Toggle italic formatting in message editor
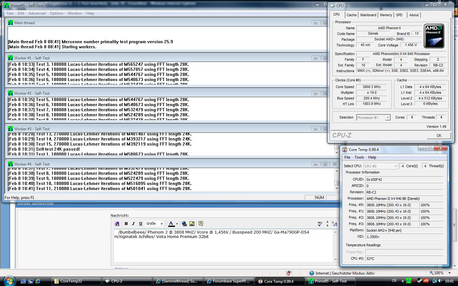 [x=133, y=224]
